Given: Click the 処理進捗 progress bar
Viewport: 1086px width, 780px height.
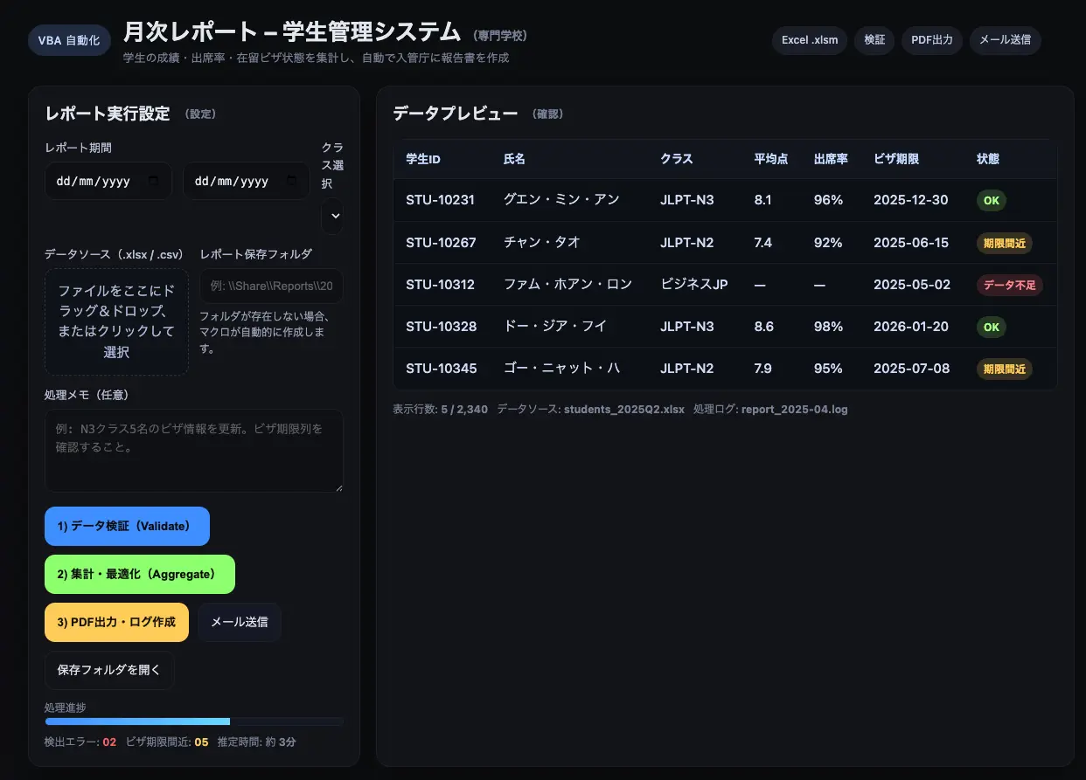Looking at the screenshot, I should pyautogui.click(x=194, y=721).
